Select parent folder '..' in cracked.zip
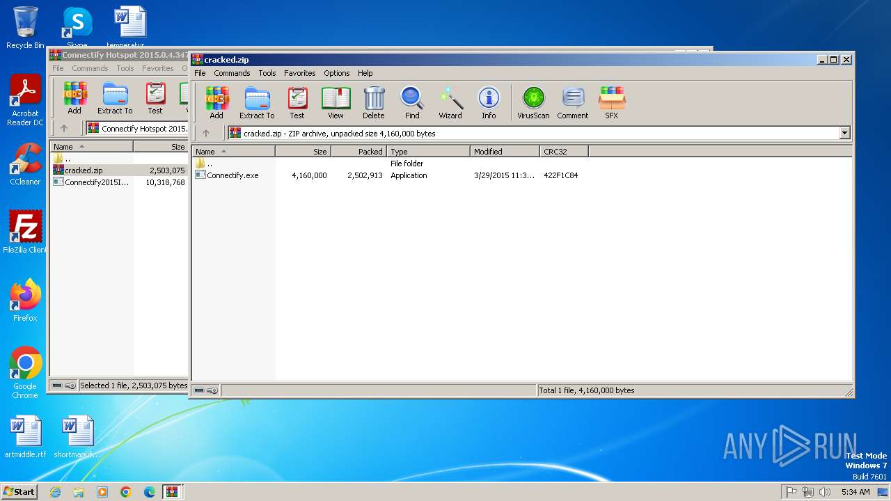 click(x=205, y=164)
